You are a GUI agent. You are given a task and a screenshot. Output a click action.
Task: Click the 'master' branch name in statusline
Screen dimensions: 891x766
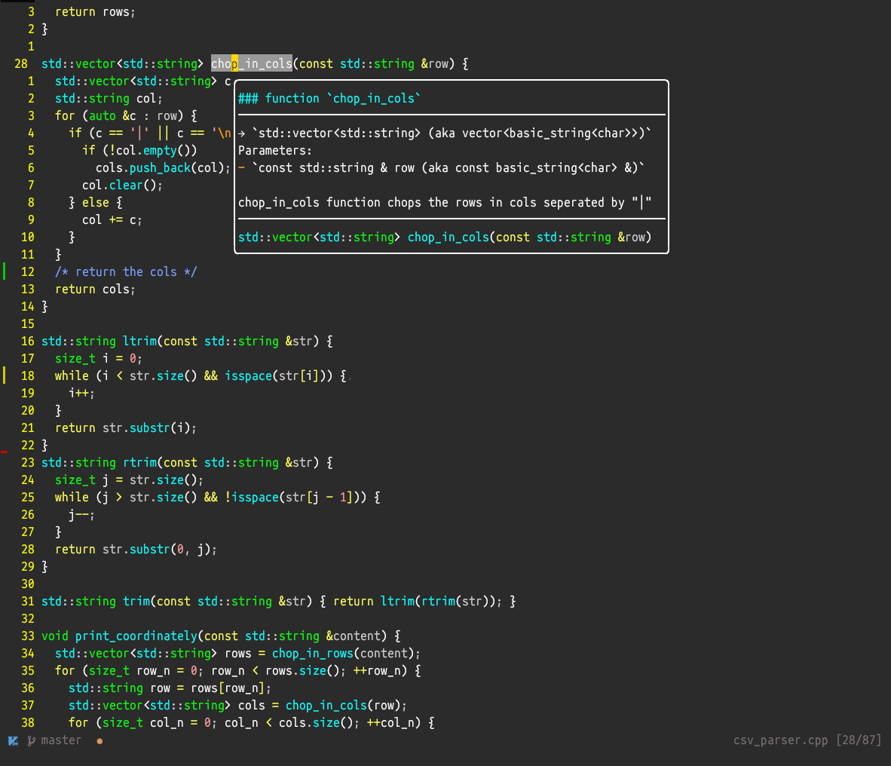(61, 740)
